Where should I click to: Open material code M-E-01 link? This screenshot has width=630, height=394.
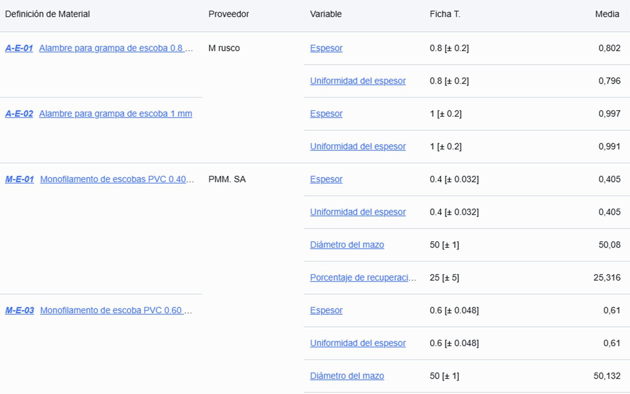[19, 179]
